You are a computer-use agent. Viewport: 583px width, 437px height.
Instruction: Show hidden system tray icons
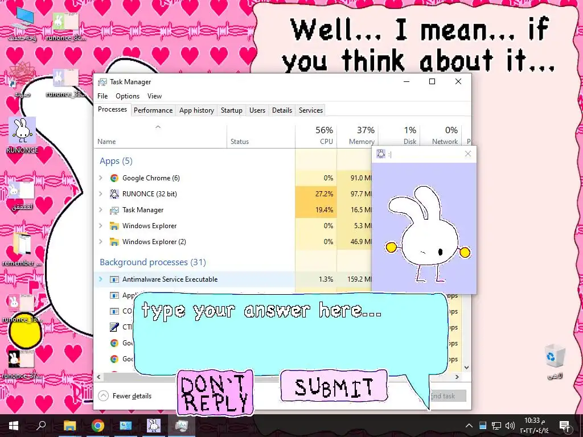click(x=469, y=426)
